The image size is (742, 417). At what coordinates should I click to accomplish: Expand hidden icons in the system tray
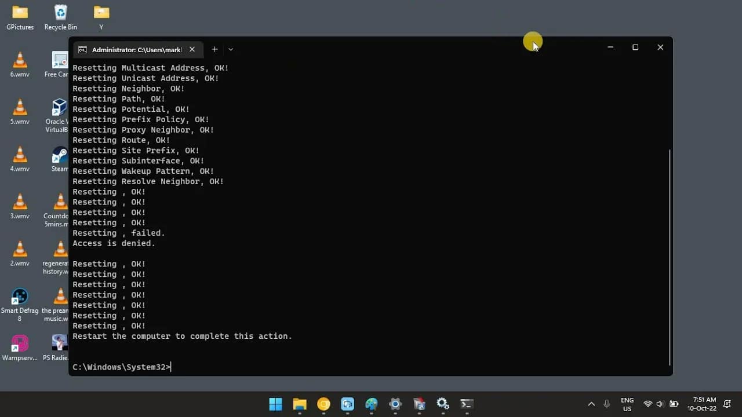pos(591,404)
